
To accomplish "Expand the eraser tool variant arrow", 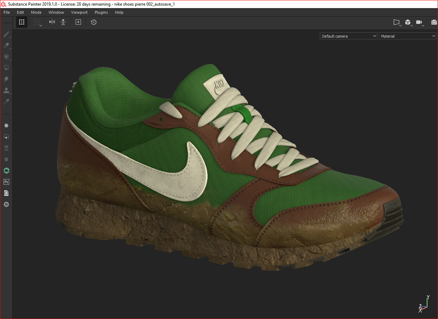I will 10,49.
